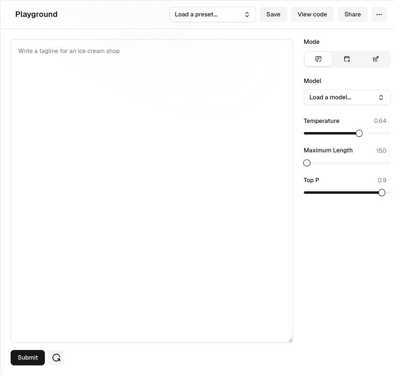Open the View code dialog
Image resolution: width=394 pixels, height=376 pixels.
click(312, 14)
